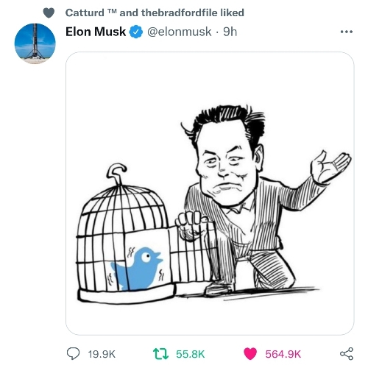Open thebradfordfile profile from liked notice
The width and height of the screenshot is (368, 368).
(x=180, y=13)
